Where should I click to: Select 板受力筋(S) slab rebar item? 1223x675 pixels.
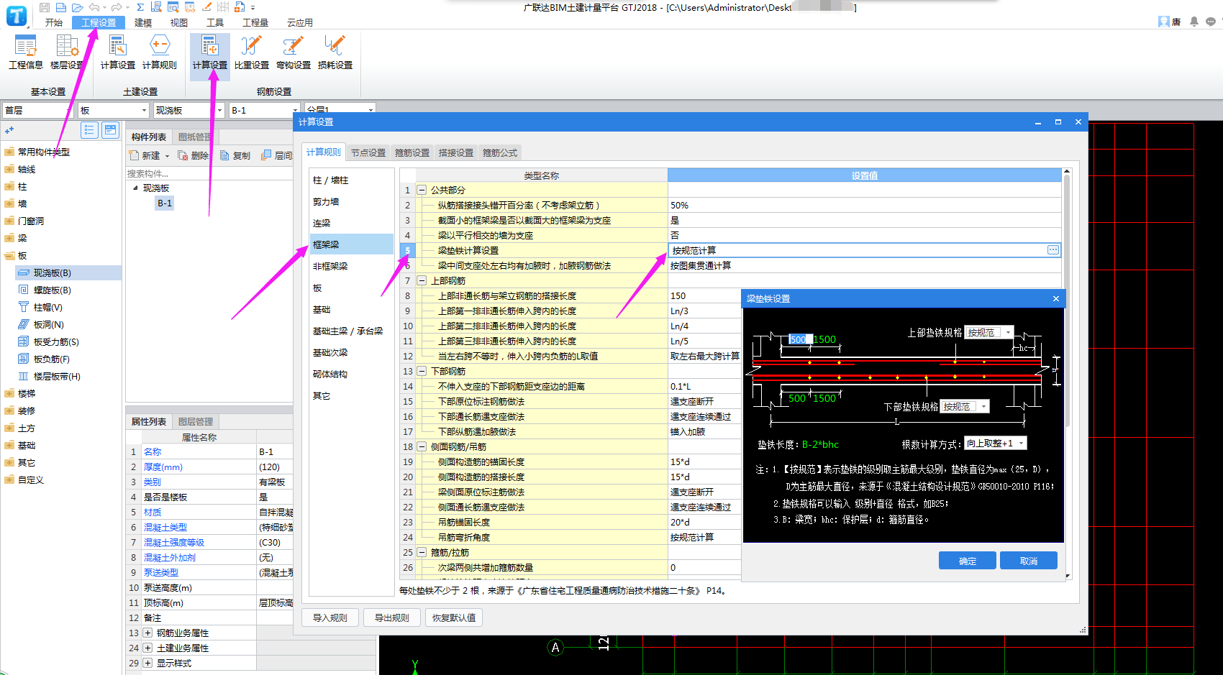[56, 342]
